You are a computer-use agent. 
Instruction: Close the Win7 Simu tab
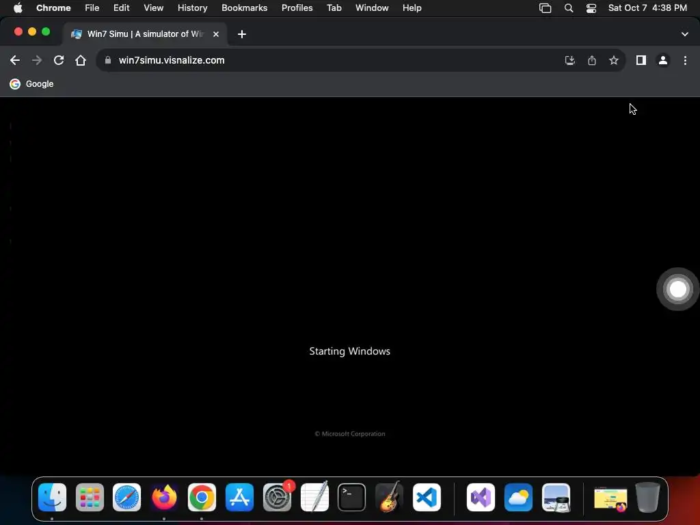point(216,34)
